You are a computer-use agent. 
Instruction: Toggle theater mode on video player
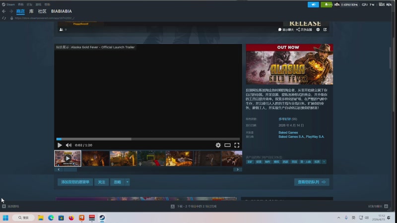pos(227,145)
